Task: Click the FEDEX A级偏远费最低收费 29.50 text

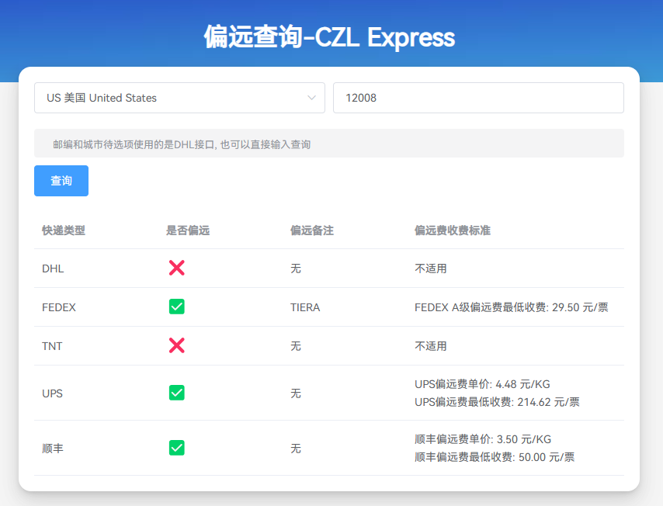Action: pos(511,307)
